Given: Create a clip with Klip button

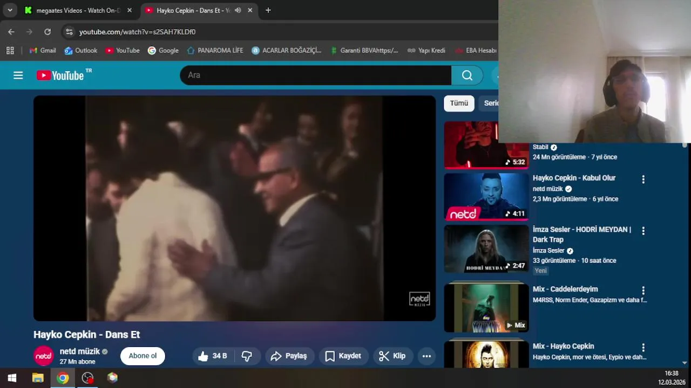Looking at the screenshot, I should pos(392,356).
